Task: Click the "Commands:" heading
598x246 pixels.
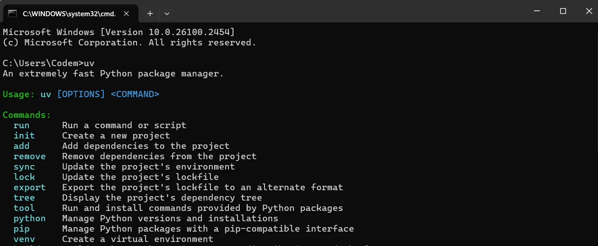Action: pyautogui.click(x=27, y=115)
